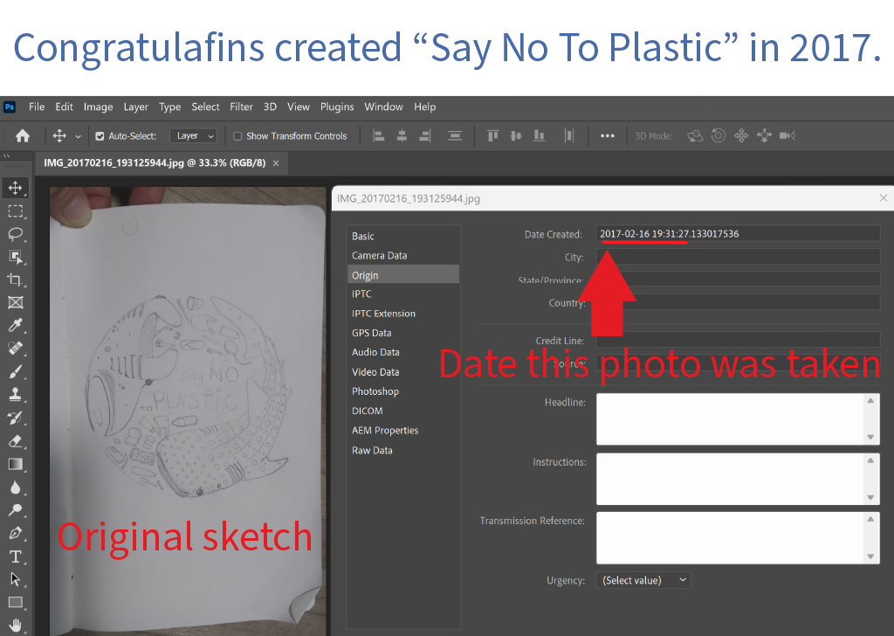Click Distribute horizontally icon
Viewport: 894px width, 636px height.
coord(568,135)
